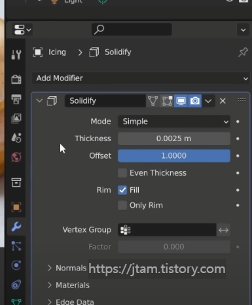252x305 pixels.
Task: Open the Add Modifier dropdown
Action: click(141, 78)
